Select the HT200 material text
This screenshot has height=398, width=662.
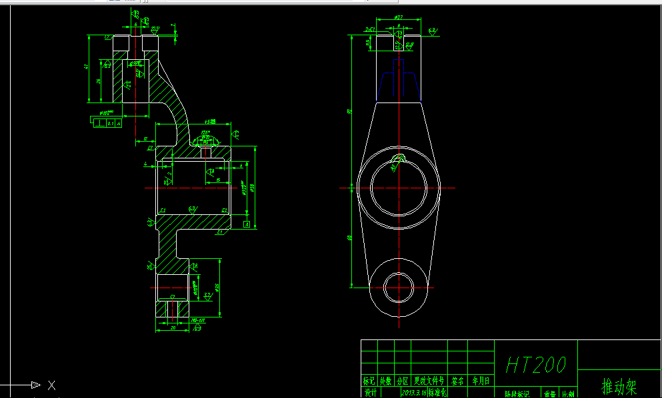click(536, 365)
